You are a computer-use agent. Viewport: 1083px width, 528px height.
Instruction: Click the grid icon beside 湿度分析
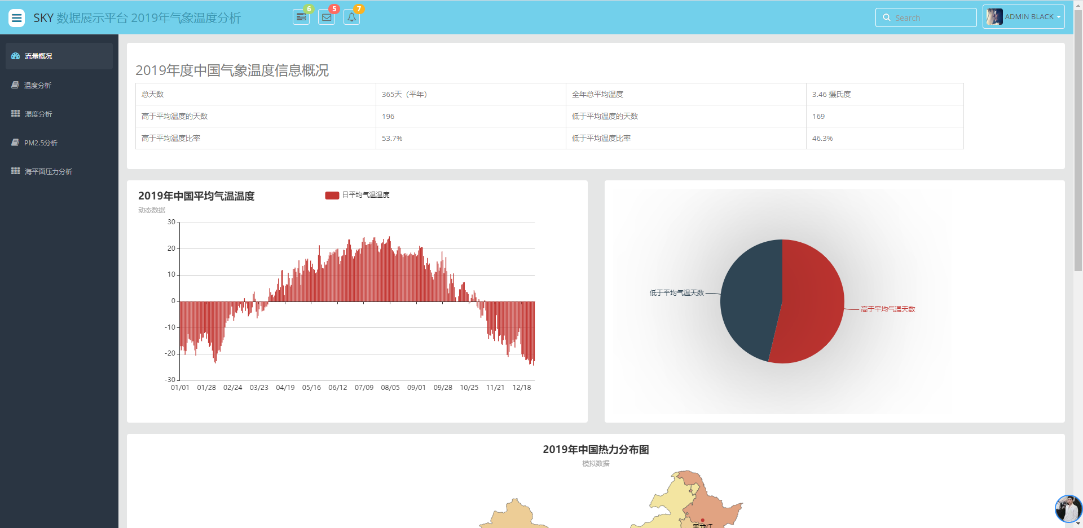point(15,113)
